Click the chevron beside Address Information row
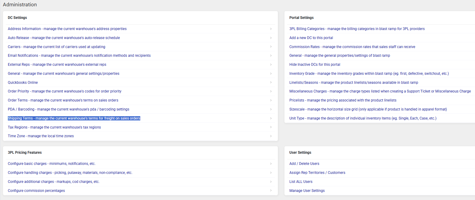The height and width of the screenshot is (200, 475). [x=271, y=29]
